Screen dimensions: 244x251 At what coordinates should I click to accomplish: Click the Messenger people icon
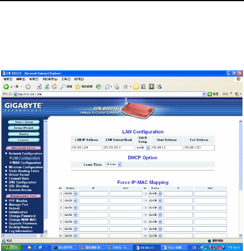point(159,87)
